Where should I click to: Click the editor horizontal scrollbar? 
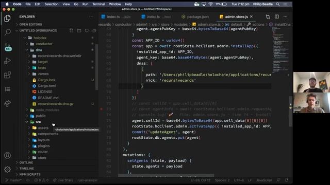[x=166, y=175]
